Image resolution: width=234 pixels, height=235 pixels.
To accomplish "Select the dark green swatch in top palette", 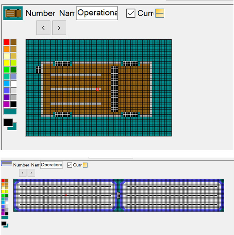I will 14,70.
